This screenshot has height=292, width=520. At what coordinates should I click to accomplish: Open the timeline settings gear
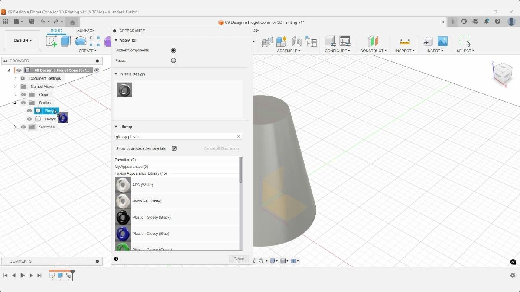pos(513,275)
